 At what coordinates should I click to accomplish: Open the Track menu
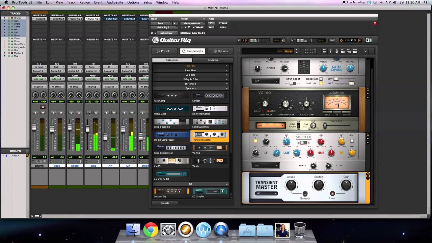(x=71, y=2)
